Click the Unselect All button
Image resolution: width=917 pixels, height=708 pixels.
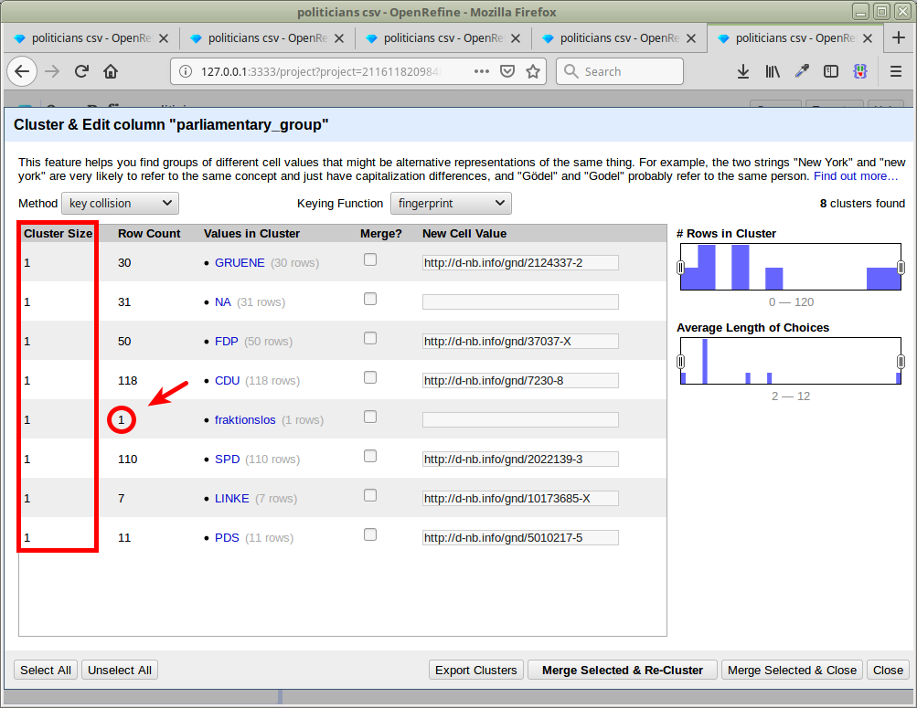pos(119,670)
